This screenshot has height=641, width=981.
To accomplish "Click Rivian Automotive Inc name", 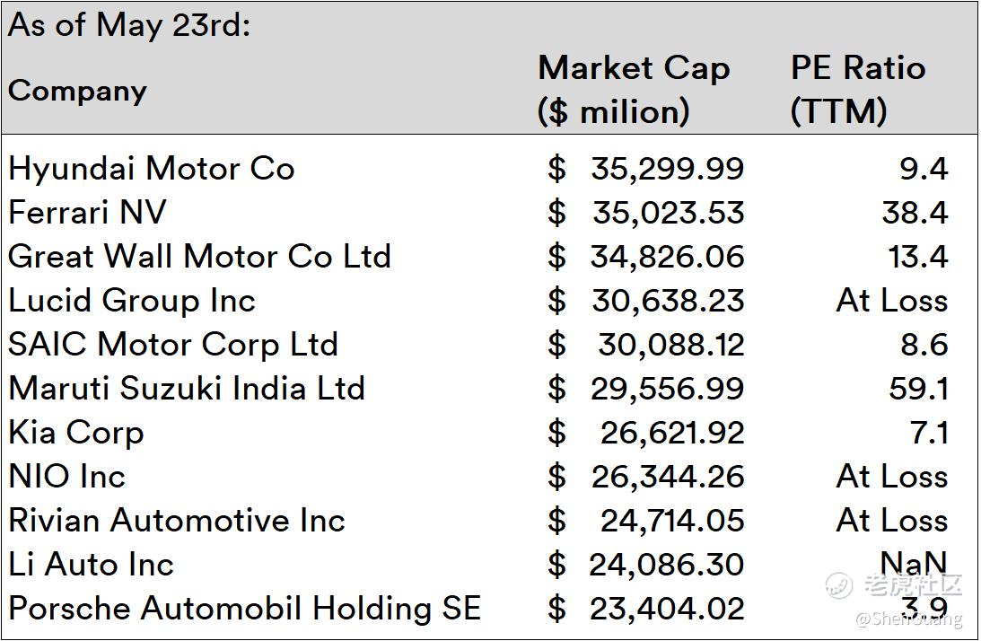I will [x=177, y=521].
